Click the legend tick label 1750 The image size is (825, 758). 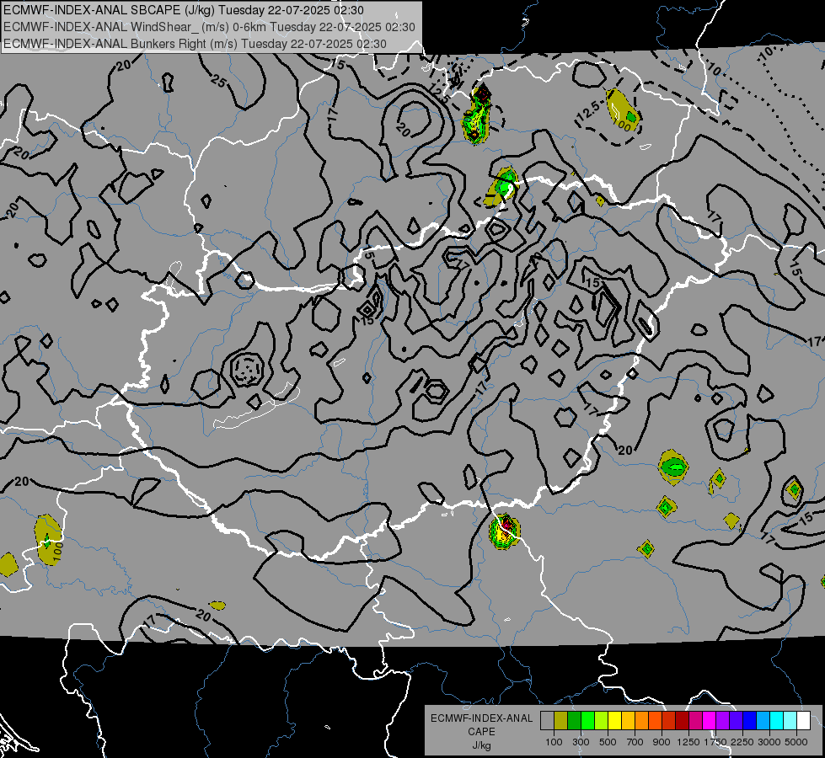click(x=715, y=742)
